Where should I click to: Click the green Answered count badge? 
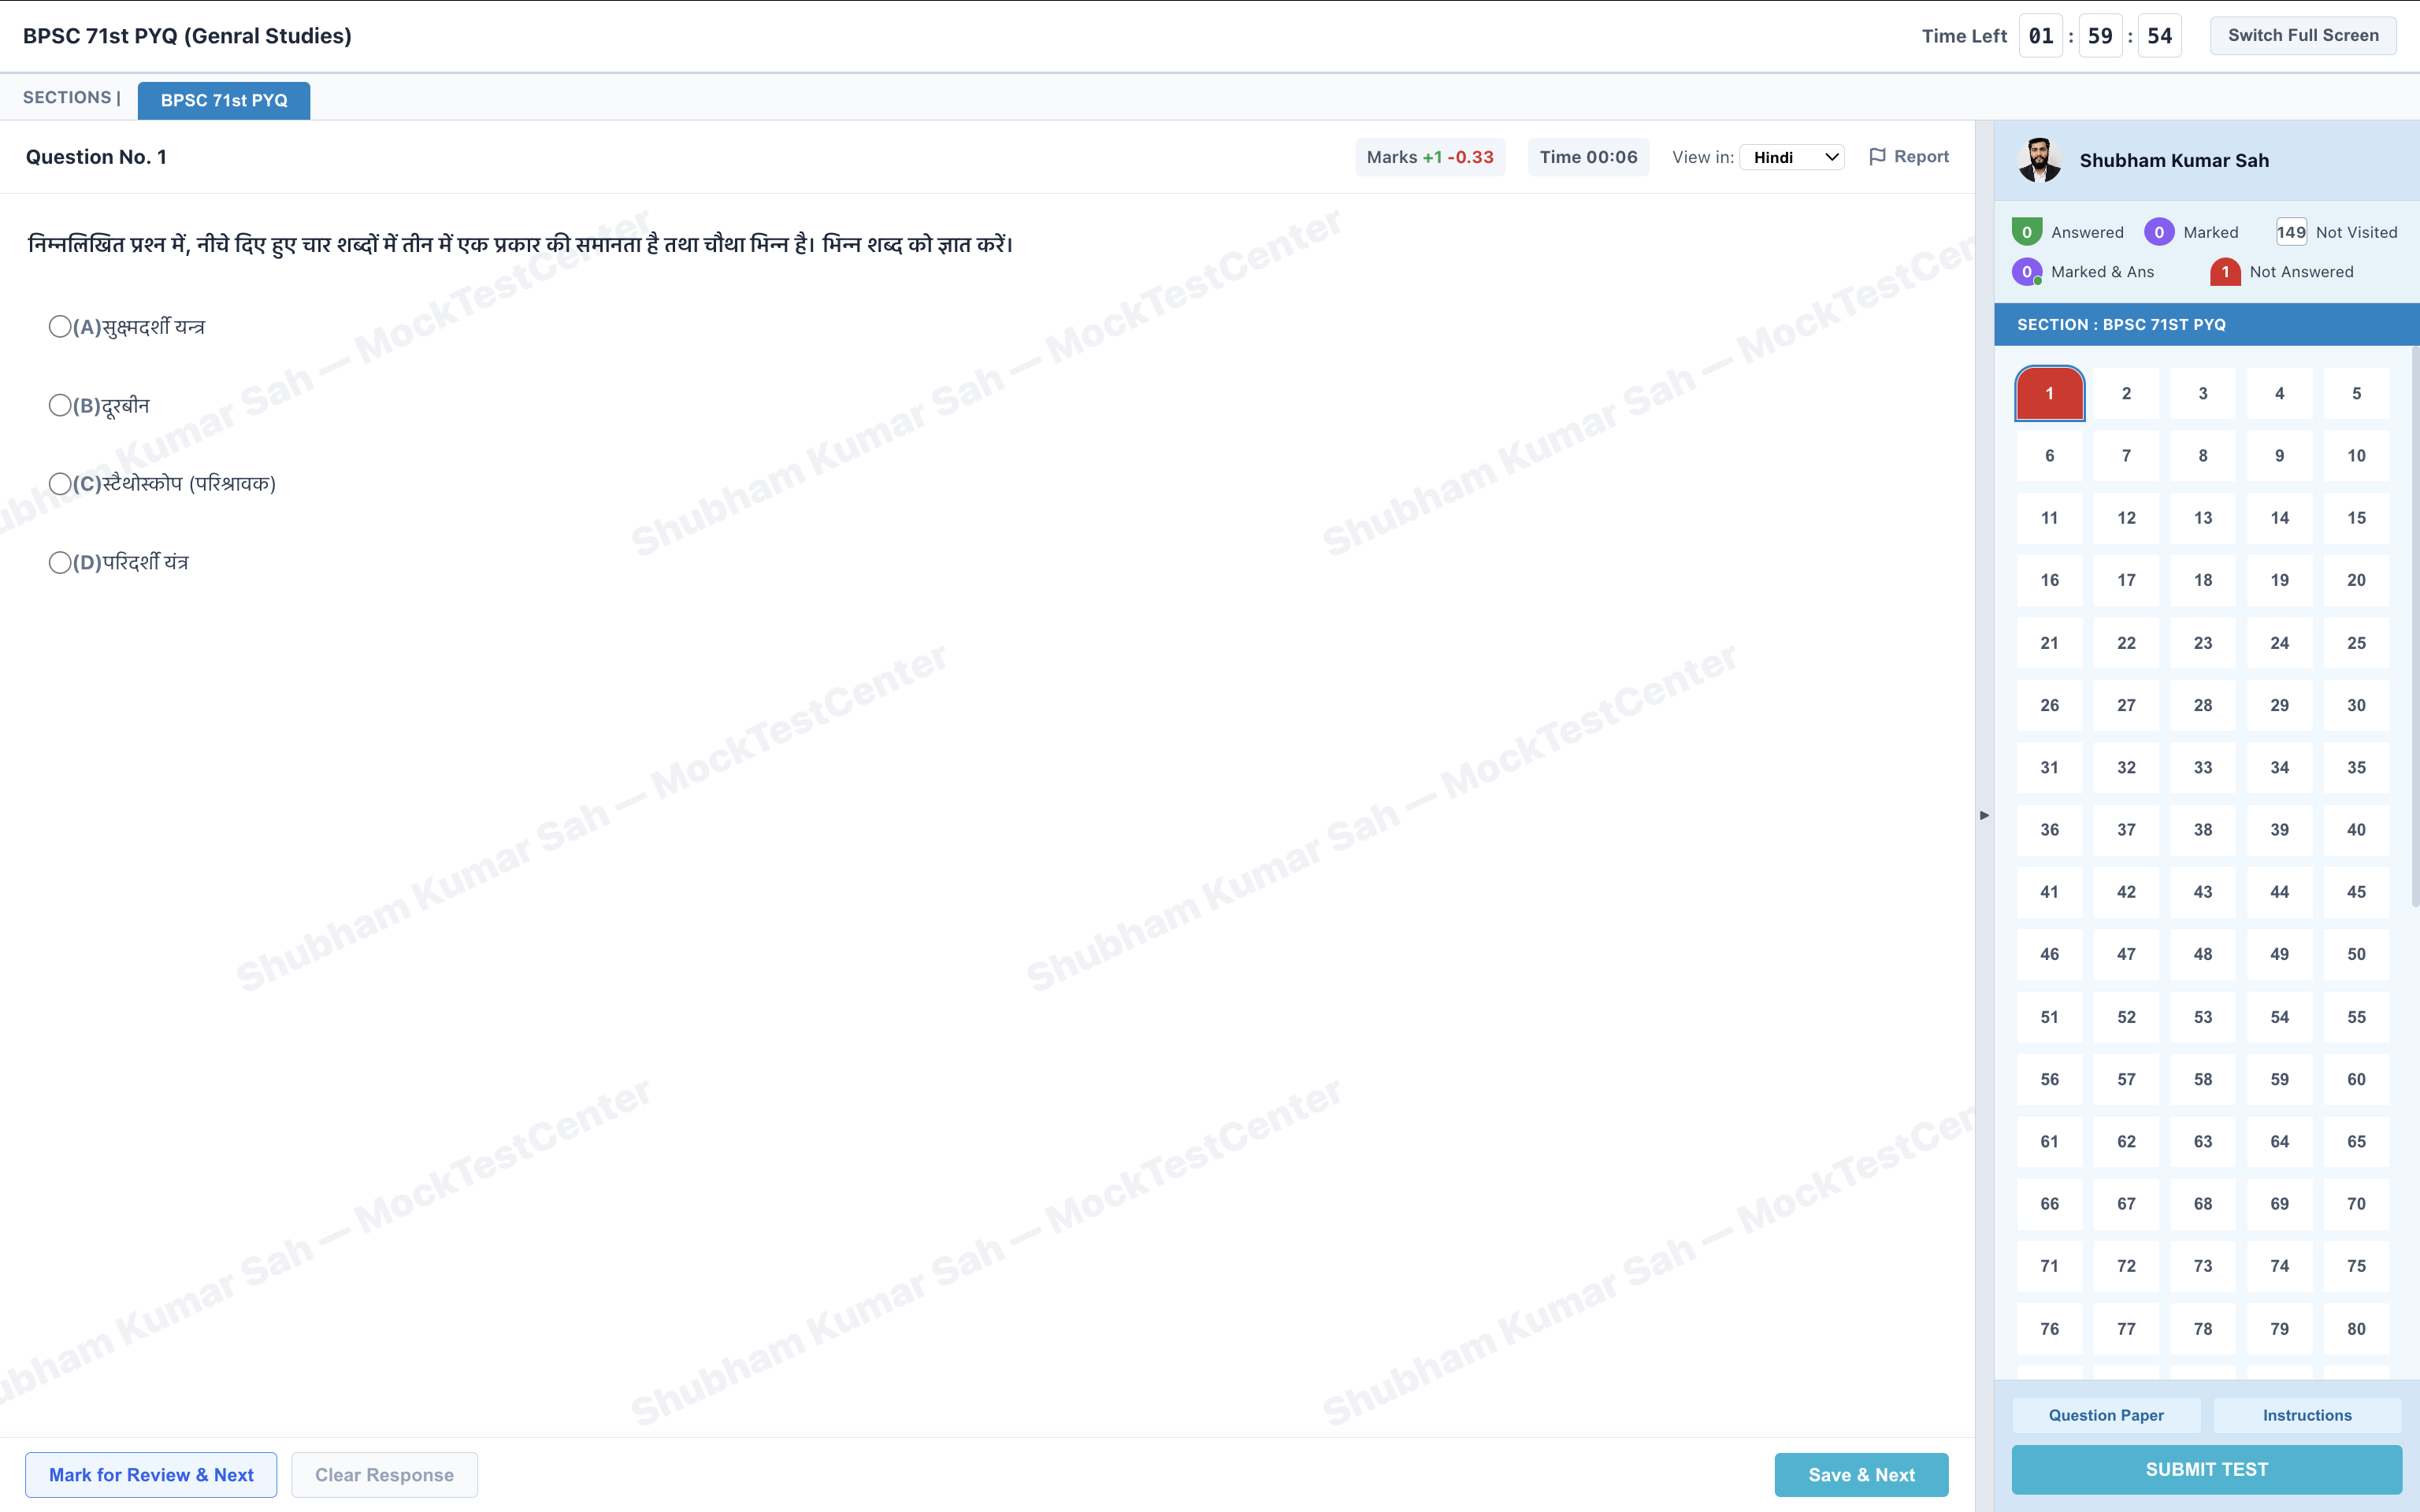pos(2026,232)
